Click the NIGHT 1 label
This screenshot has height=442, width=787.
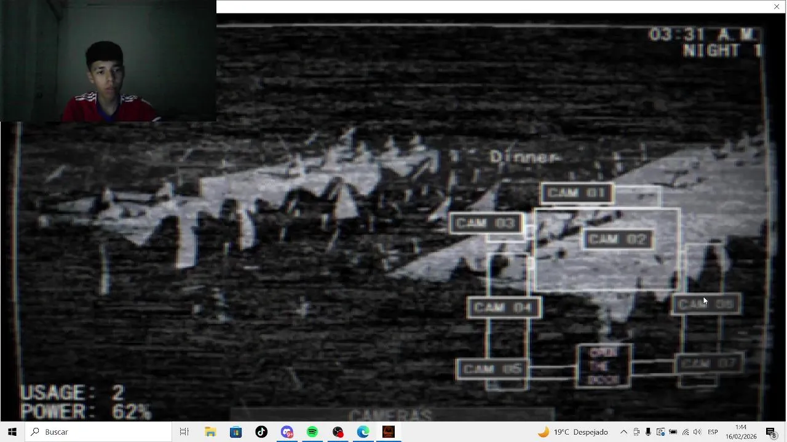pyautogui.click(x=721, y=51)
